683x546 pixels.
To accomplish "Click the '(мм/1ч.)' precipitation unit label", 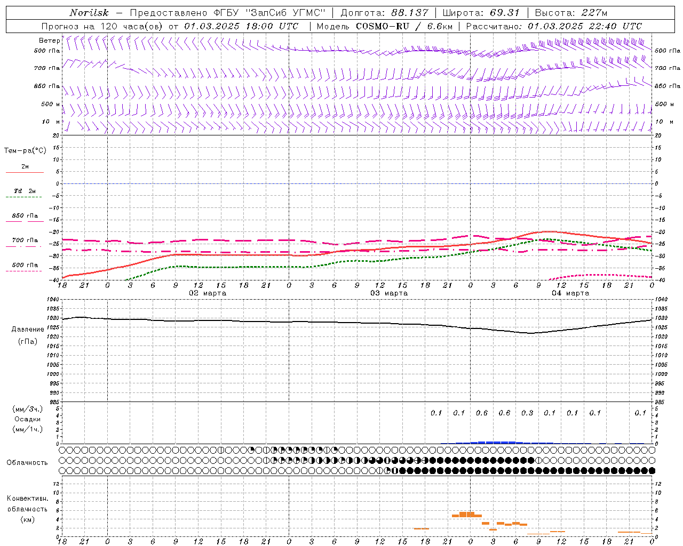I will click(x=28, y=429).
